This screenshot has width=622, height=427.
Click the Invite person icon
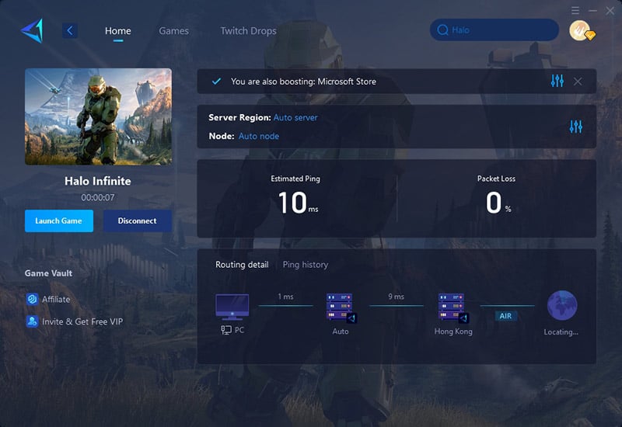32,321
